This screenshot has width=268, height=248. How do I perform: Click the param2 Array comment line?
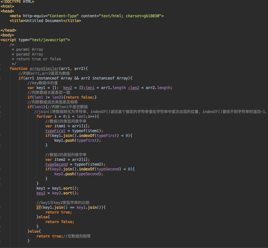click(27, 54)
